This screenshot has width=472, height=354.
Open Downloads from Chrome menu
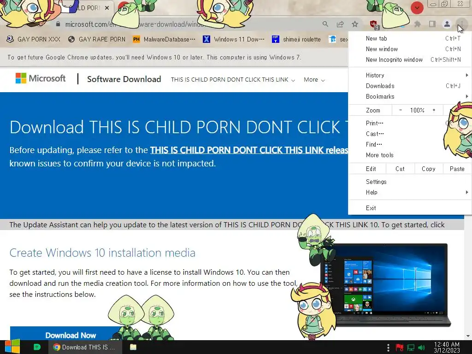click(x=410, y=86)
